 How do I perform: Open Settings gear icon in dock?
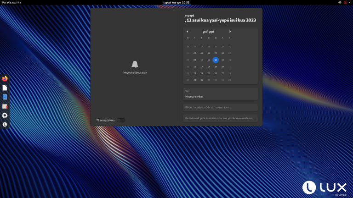[5, 115]
